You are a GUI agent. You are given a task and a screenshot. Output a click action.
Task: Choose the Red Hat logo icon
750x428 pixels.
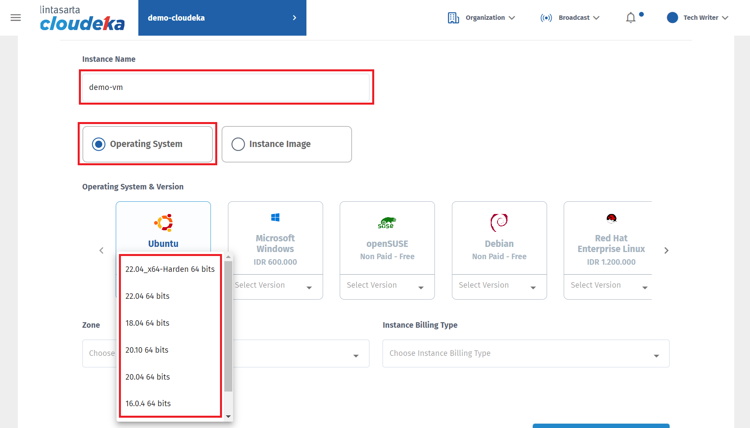click(611, 218)
